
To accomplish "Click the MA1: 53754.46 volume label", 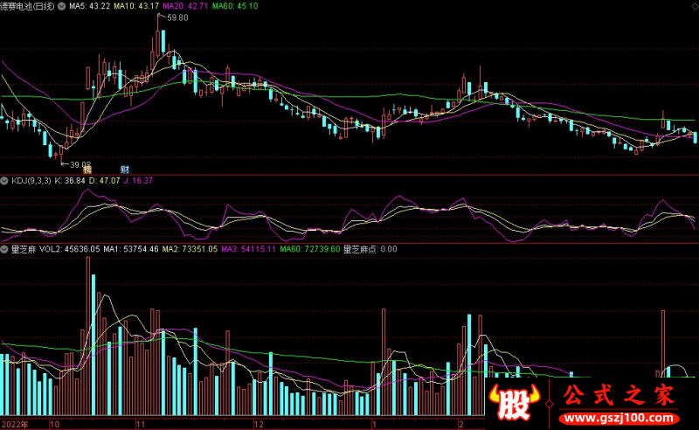I will [131, 249].
